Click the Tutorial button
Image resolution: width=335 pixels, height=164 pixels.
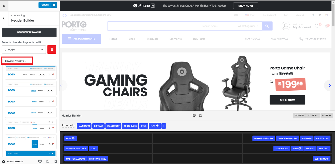299,115
